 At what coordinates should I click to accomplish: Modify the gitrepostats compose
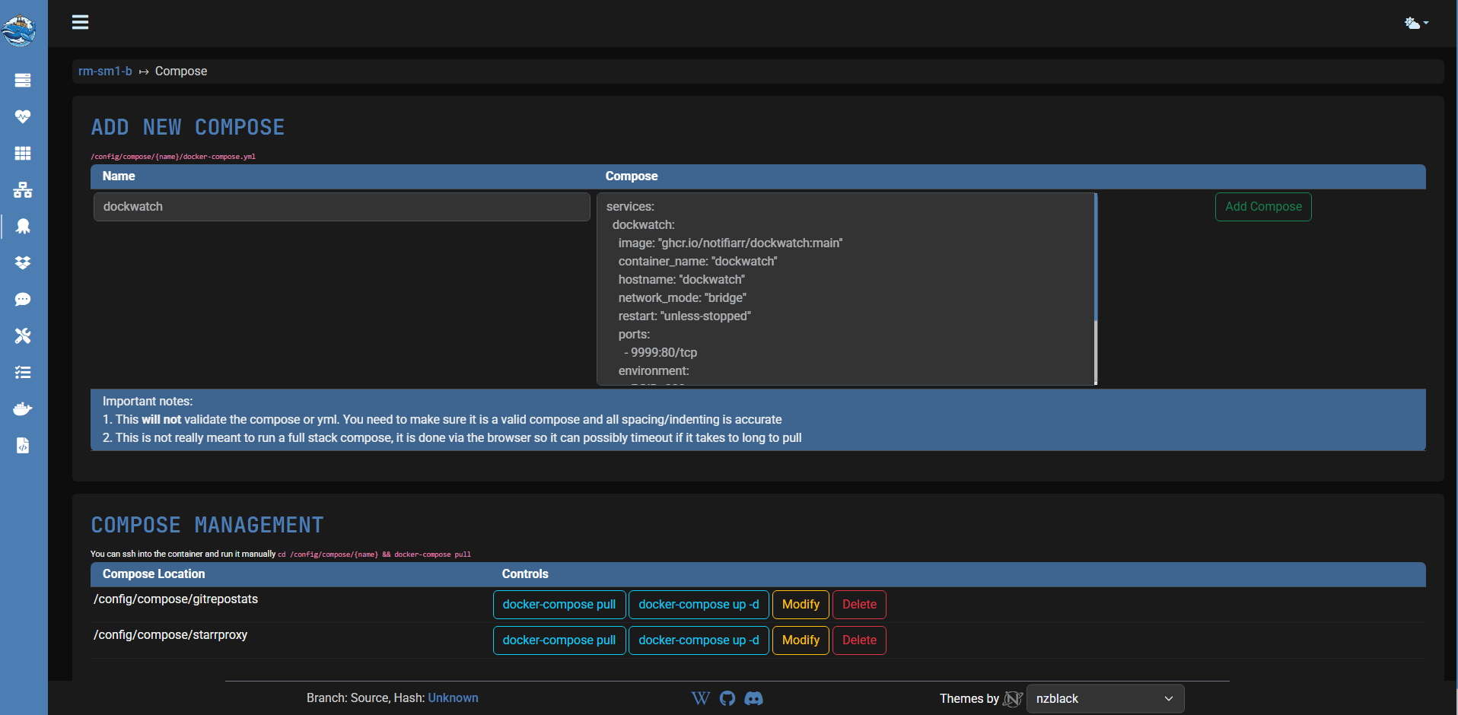tap(800, 605)
